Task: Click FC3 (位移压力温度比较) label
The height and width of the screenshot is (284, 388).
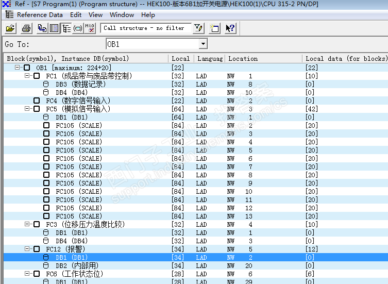Action: click(x=86, y=224)
